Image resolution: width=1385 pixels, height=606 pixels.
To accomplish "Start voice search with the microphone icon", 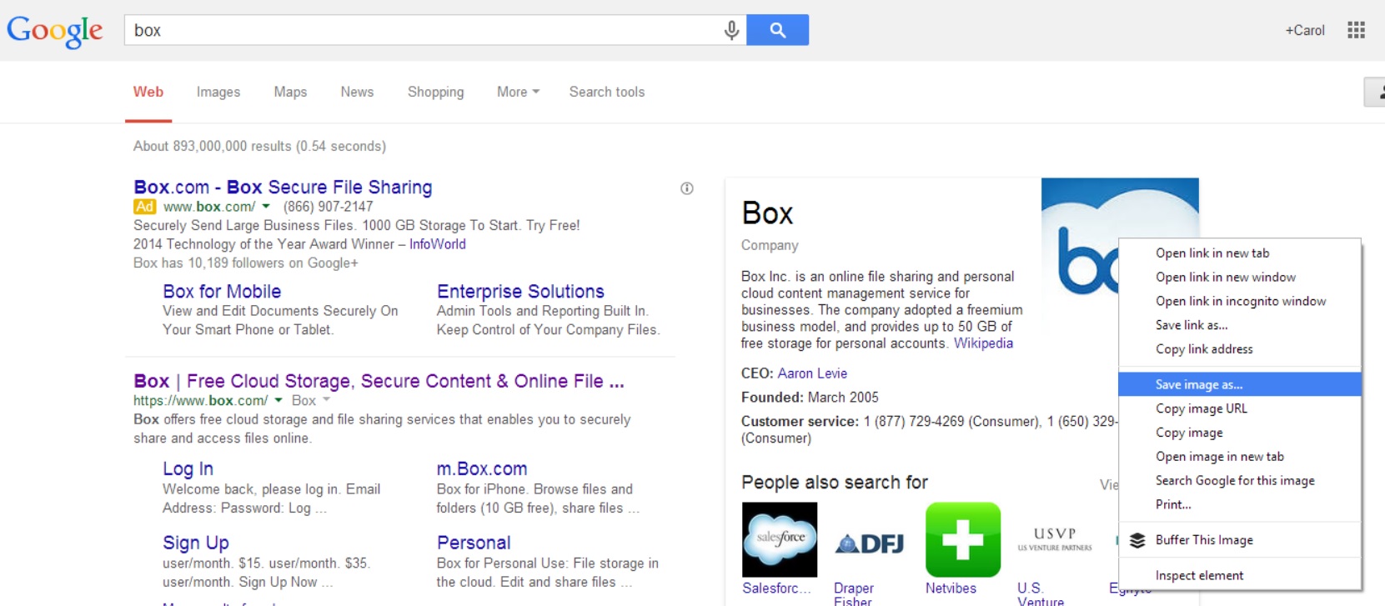I will pyautogui.click(x=731, y=31).
